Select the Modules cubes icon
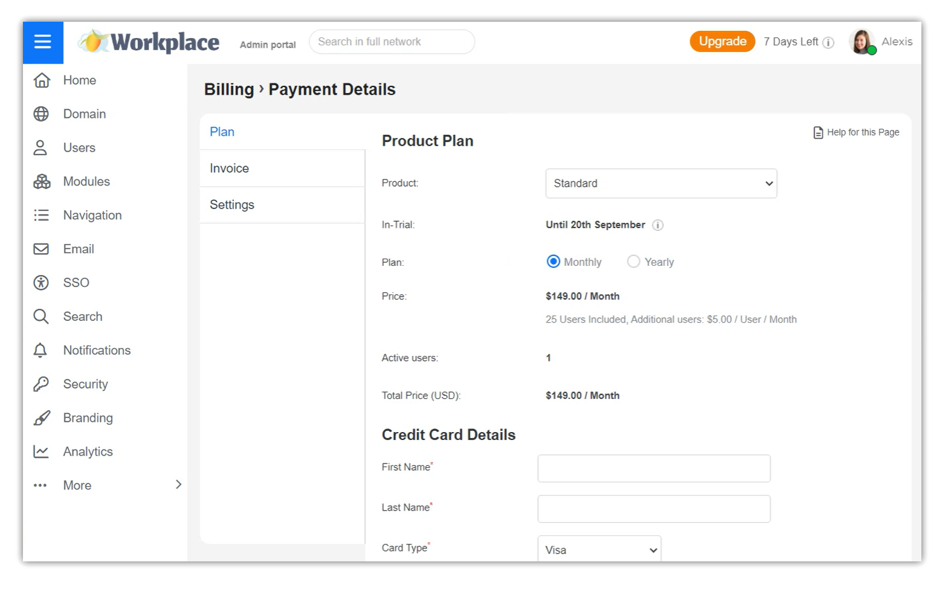This screenshot has width=951, height=591. pos(41,182)
